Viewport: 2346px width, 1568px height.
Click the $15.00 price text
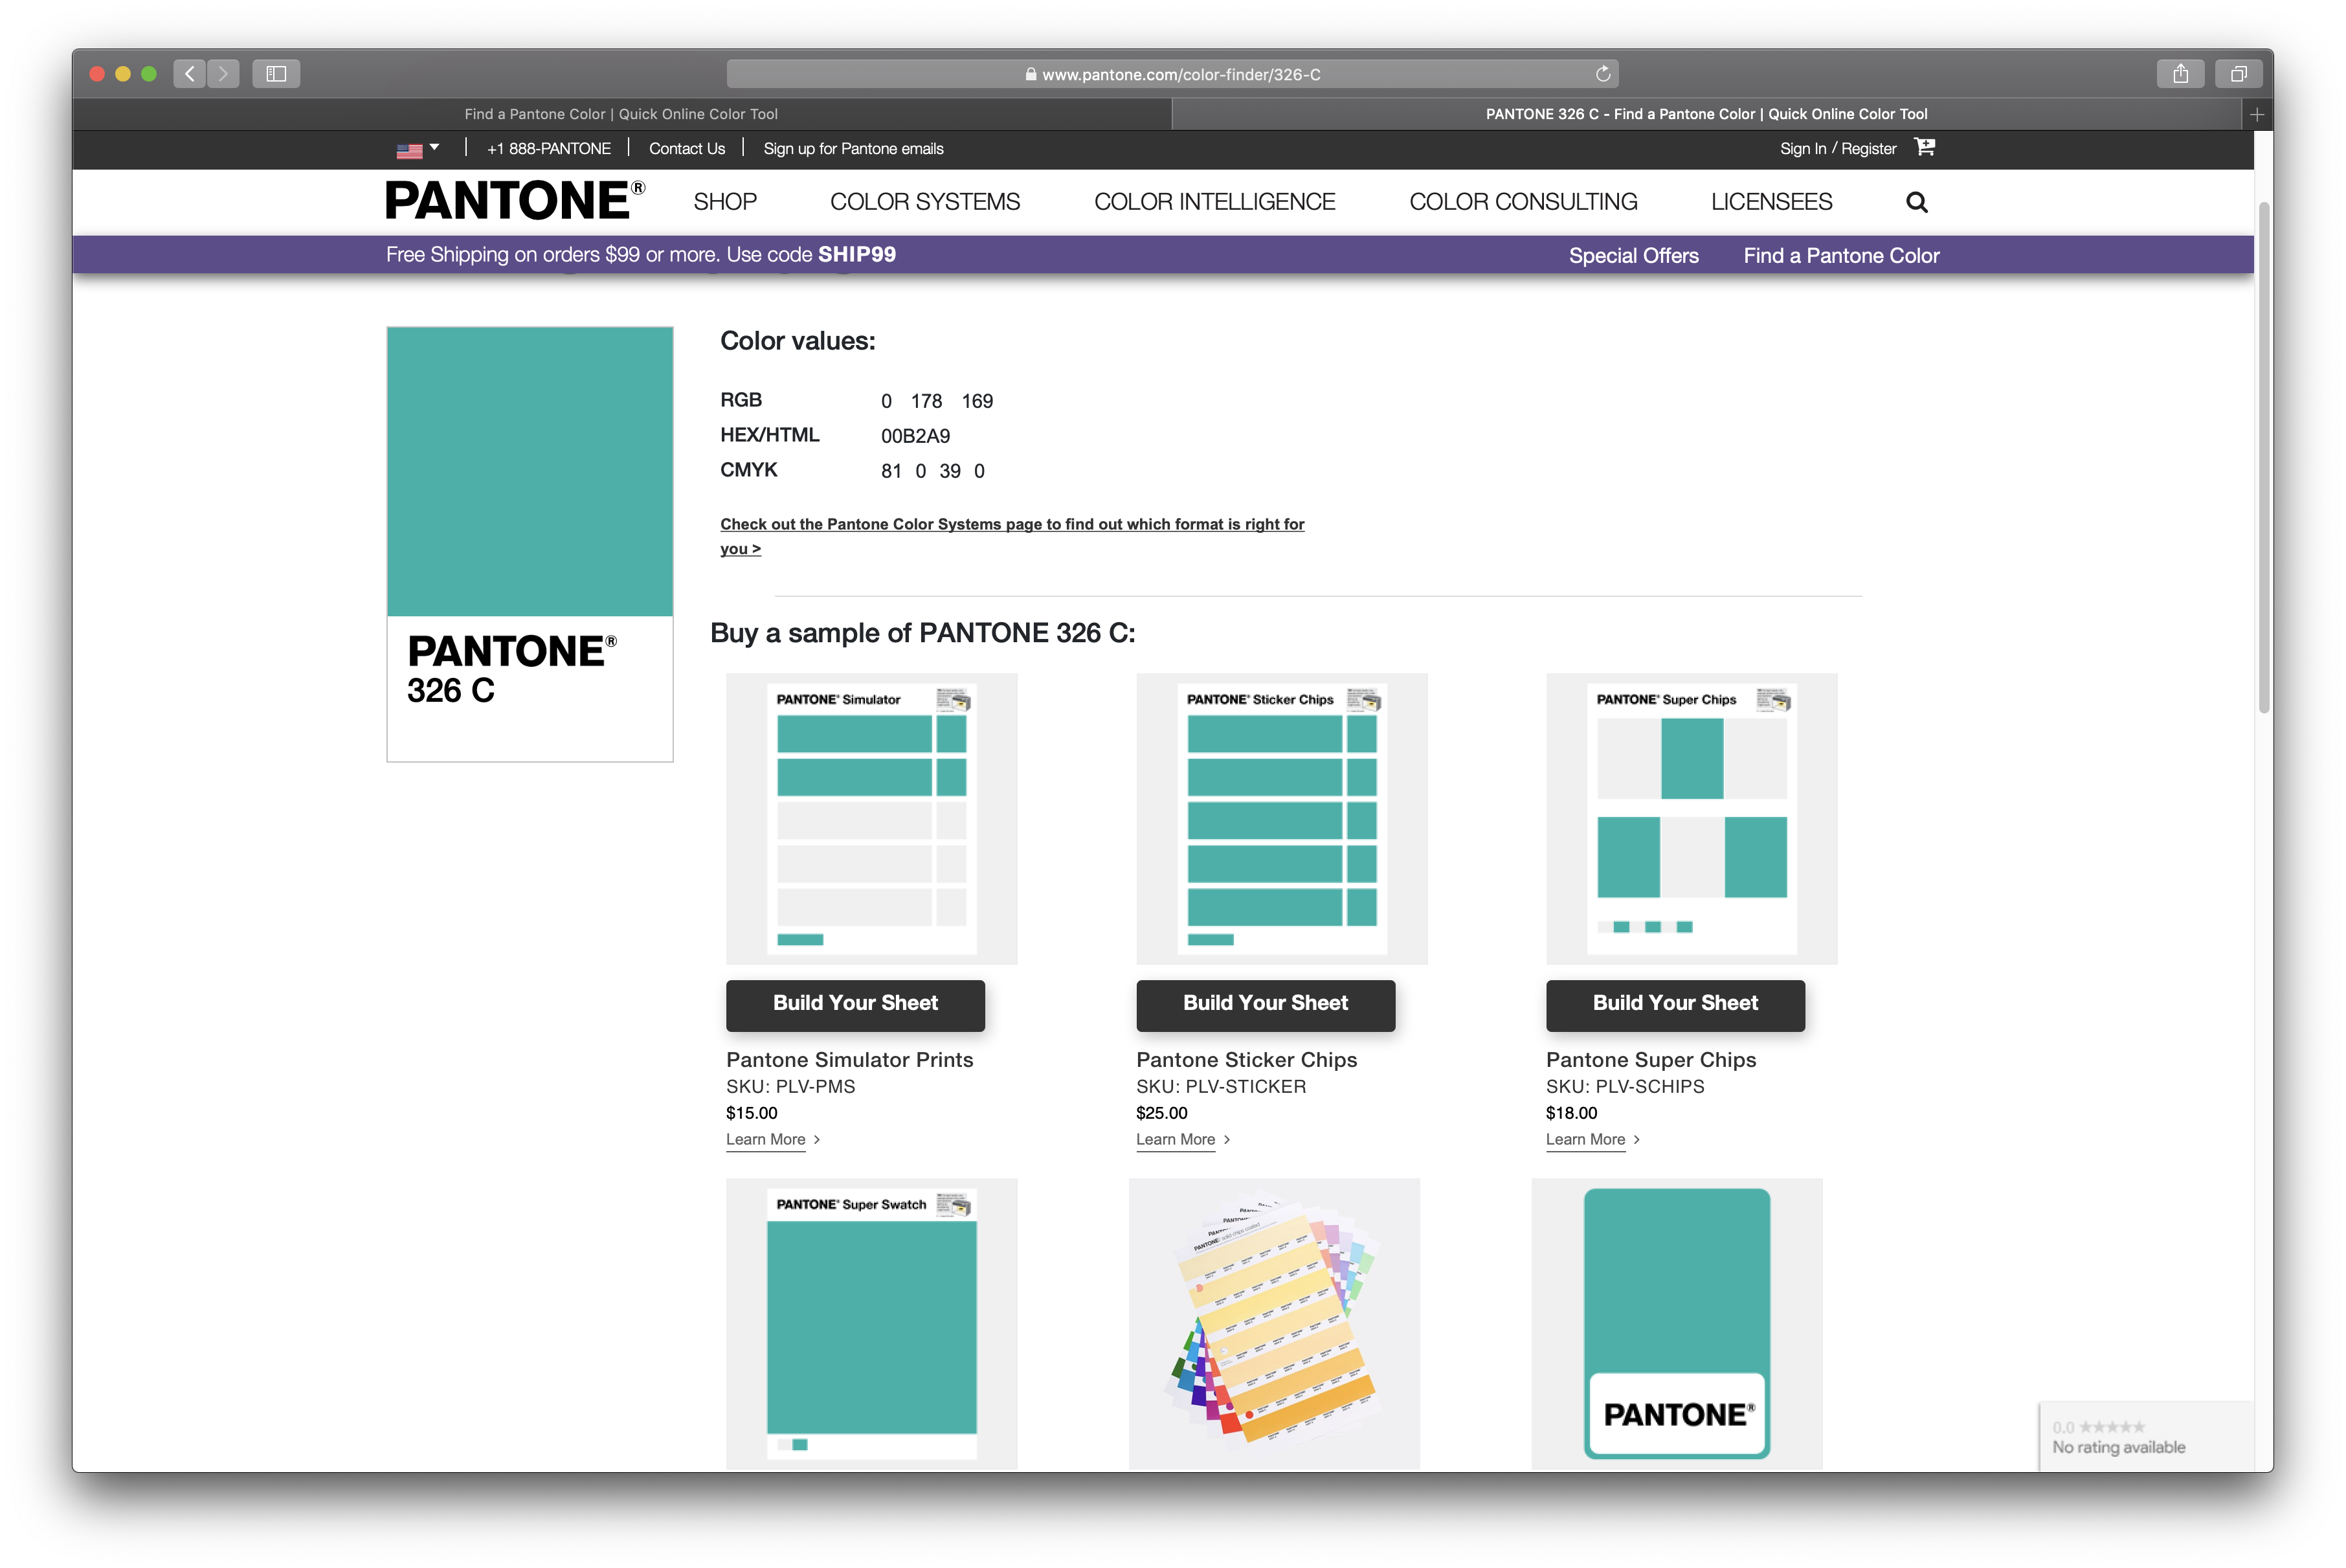(751, 1113)
